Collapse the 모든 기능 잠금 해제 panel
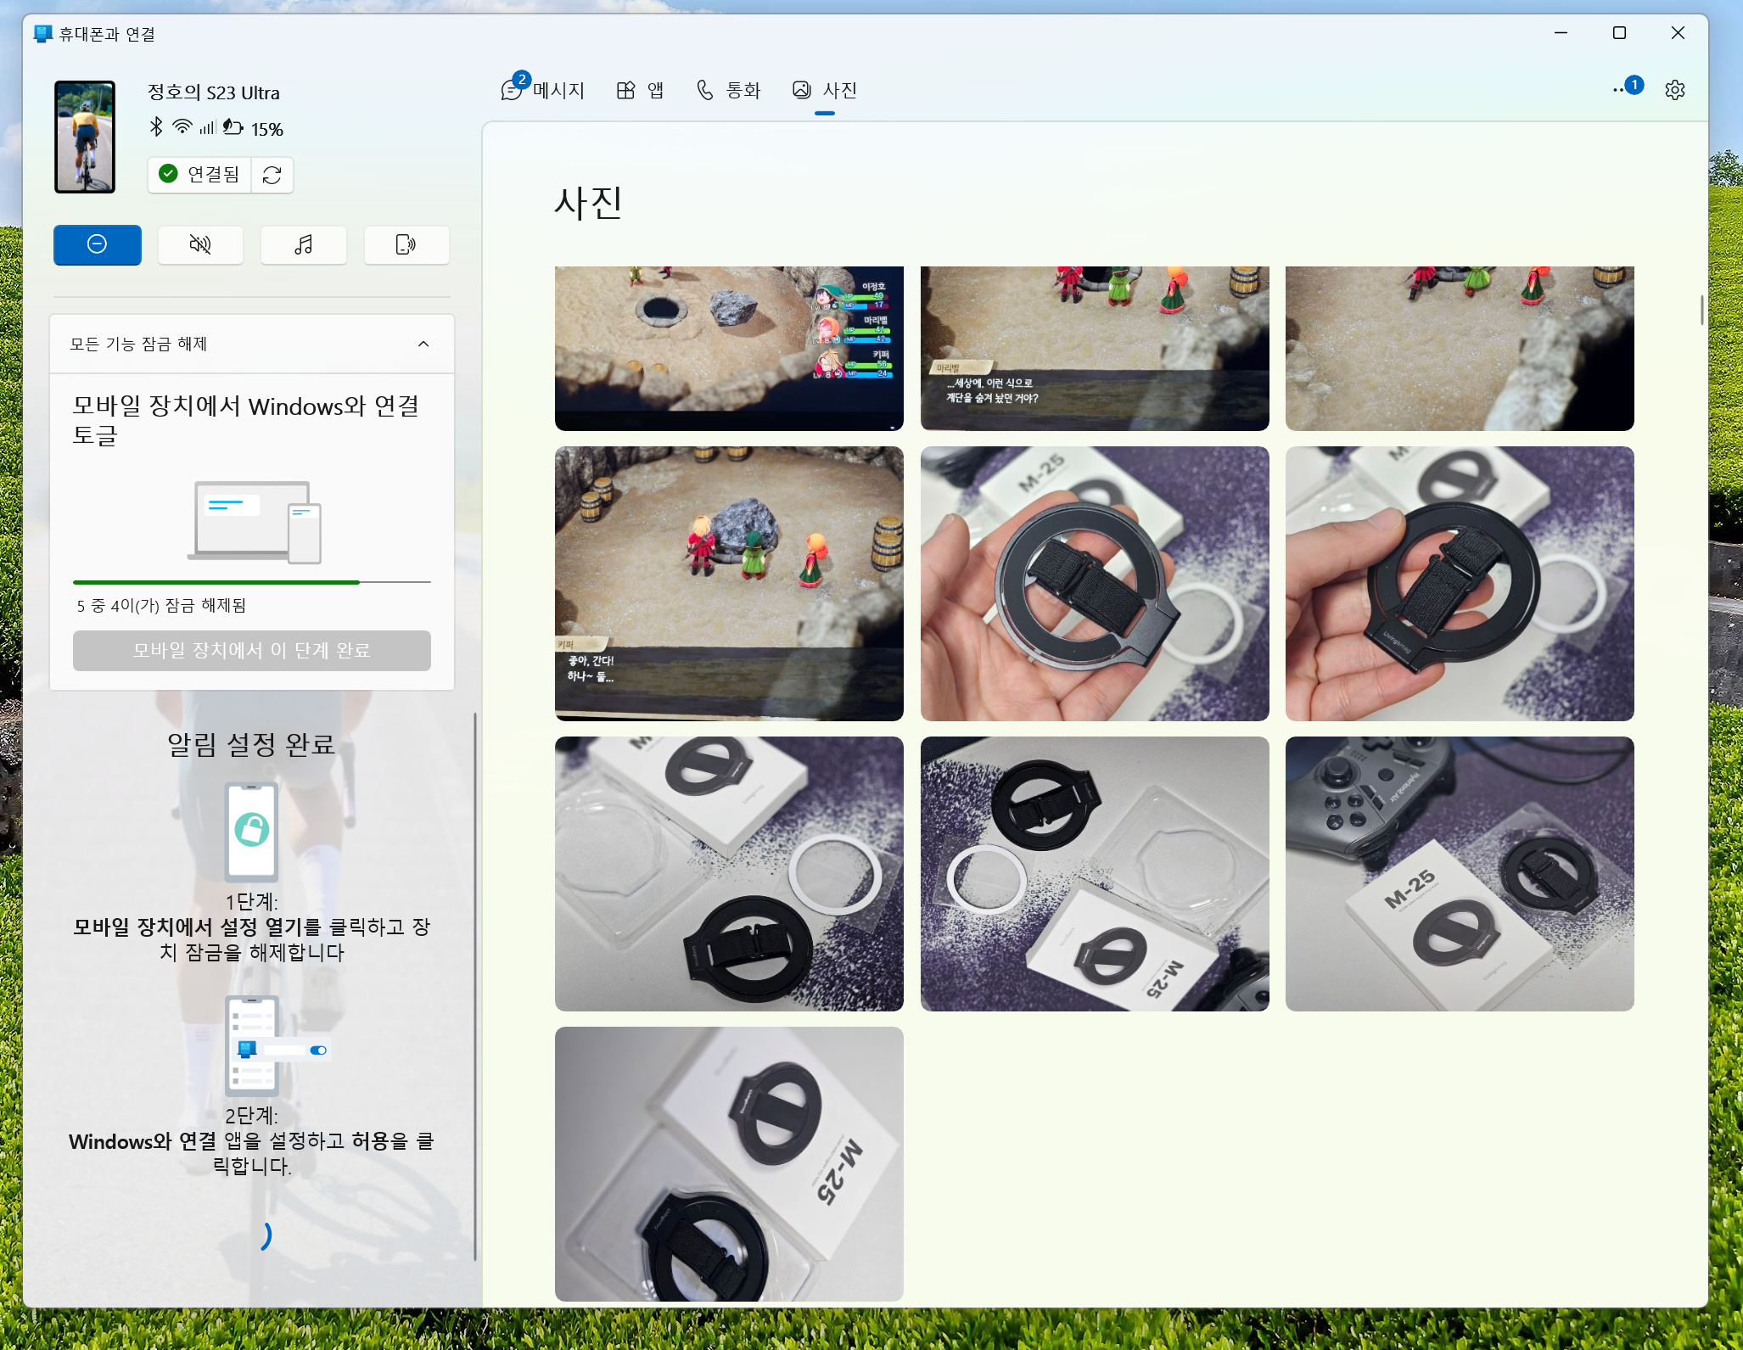The image size is (1743, 1350). [423, 344]
